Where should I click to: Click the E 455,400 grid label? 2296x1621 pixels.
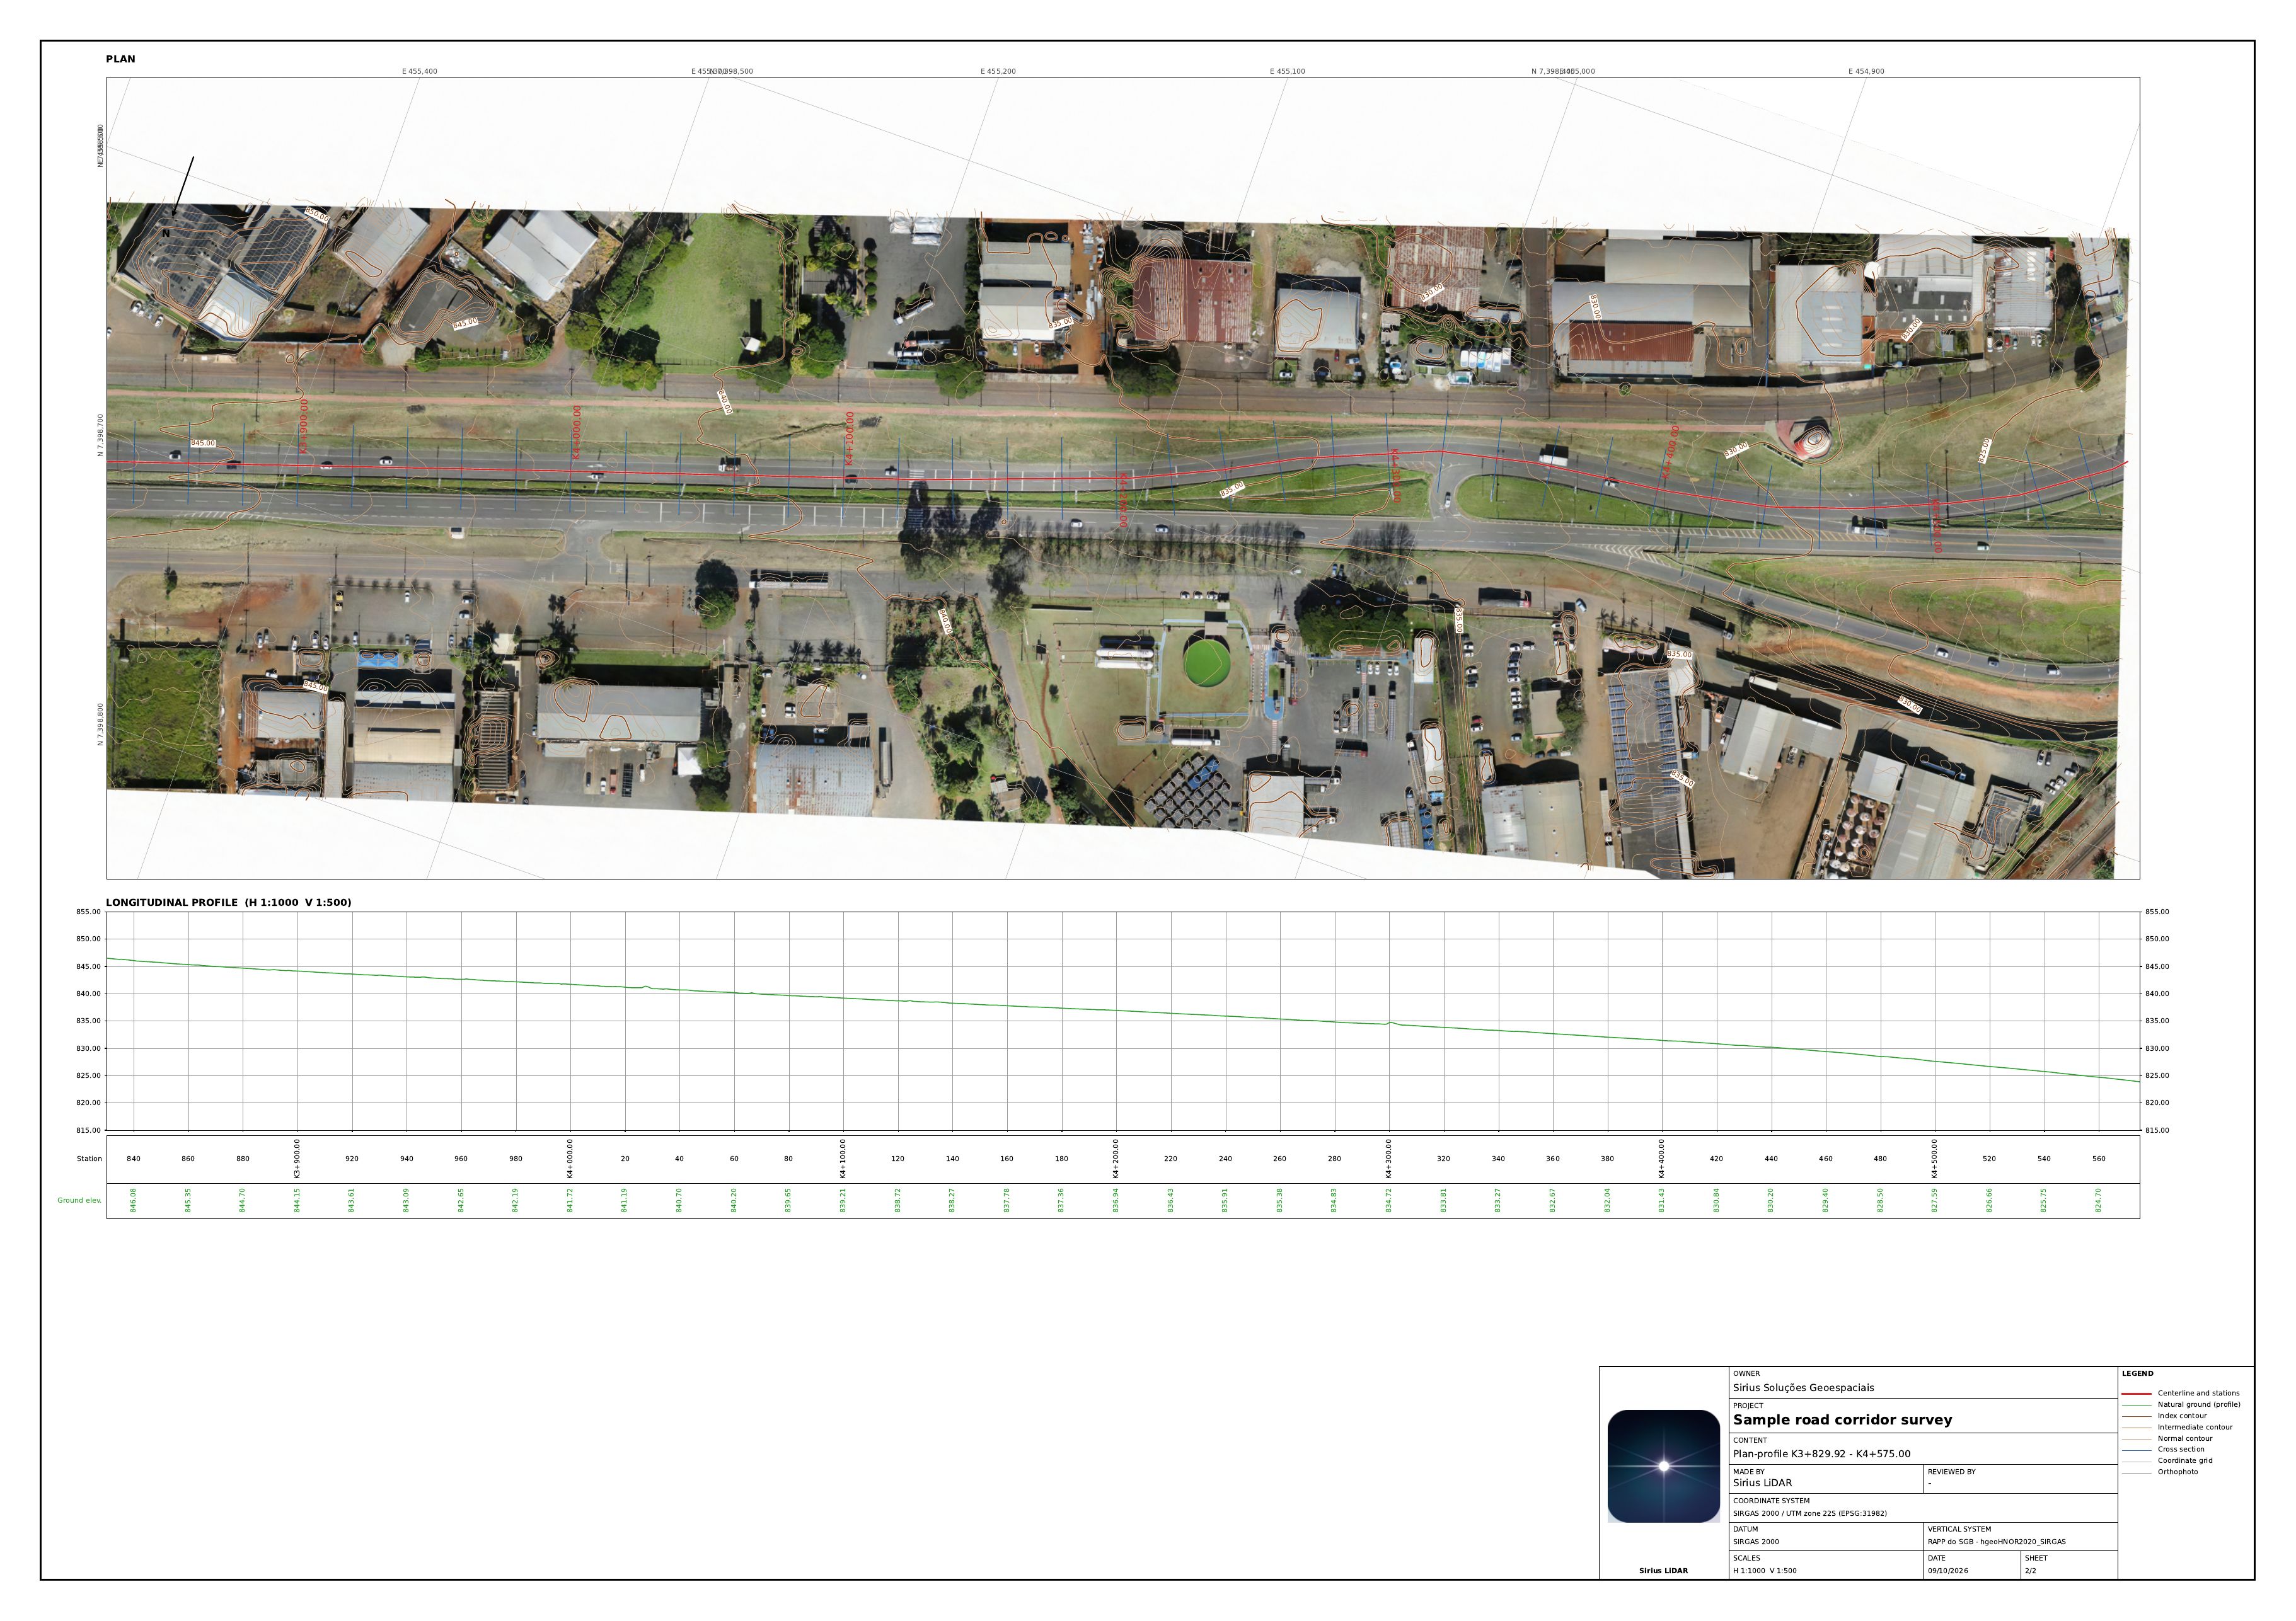pos(419,72)
